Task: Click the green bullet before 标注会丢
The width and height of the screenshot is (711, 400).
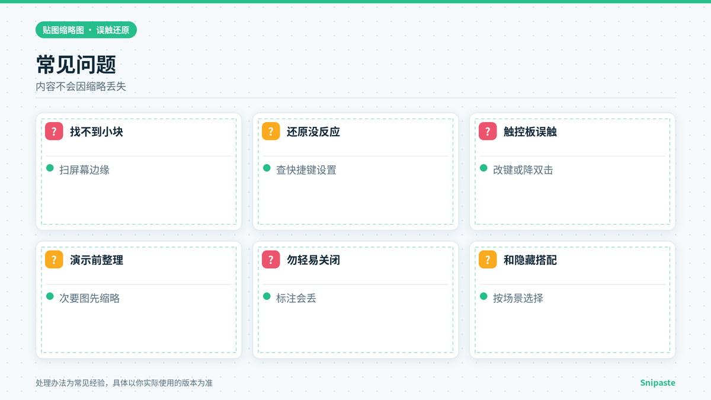Action: pos(267,296)
